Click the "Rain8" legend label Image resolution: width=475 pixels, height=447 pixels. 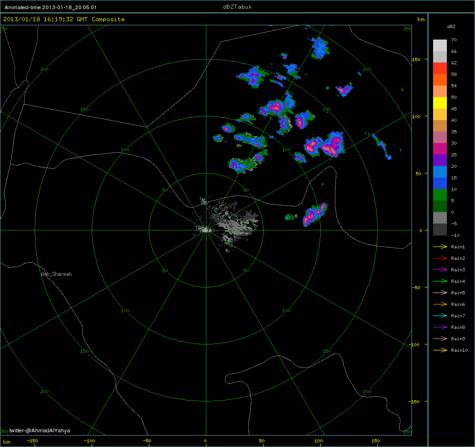pyautogui.click(x=458, y=327)
